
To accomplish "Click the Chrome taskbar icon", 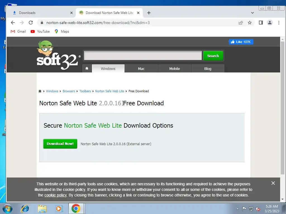I will (76, 208).
